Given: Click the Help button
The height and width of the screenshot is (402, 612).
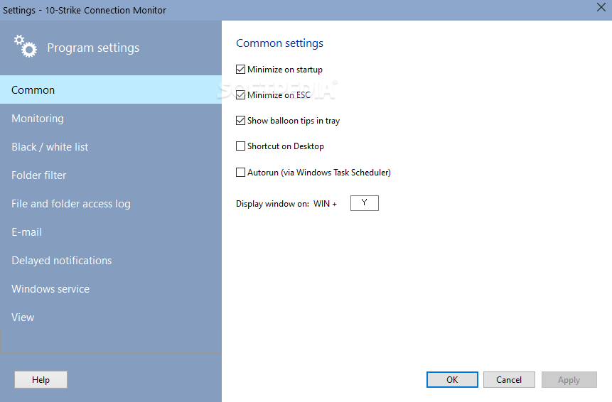Looking at the screenshot, I should tap(41, 380).
